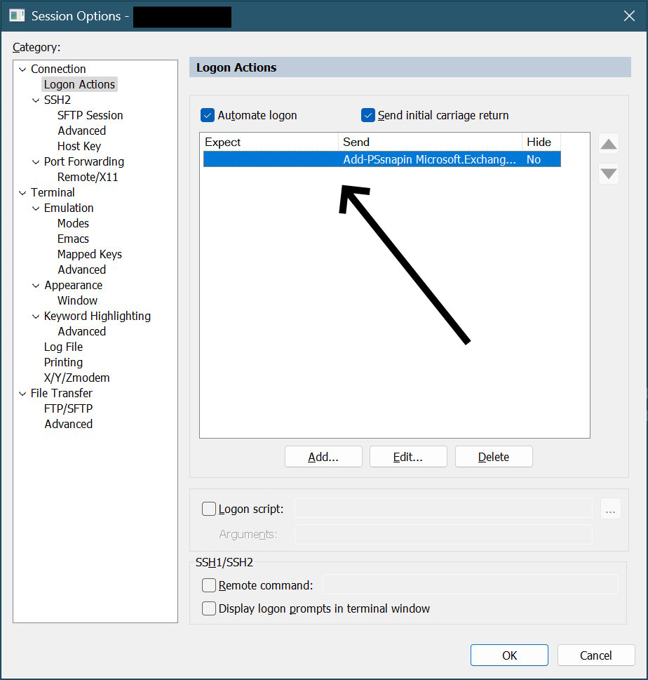The height and width of the screenshot is (680, 648).
Task: Click the logon script browse button
Action: click(x=610, y=509)
